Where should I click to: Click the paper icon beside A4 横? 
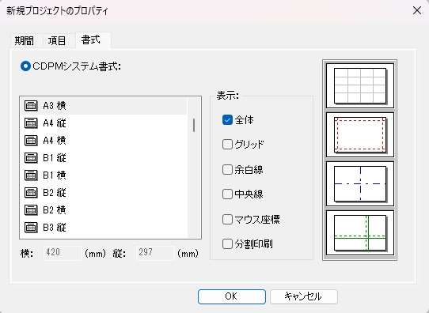click(x=31, y=141)
